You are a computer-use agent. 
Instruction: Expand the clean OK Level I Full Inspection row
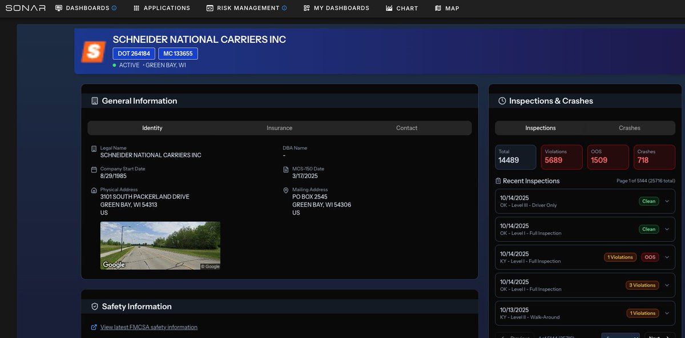pos(667,229)
